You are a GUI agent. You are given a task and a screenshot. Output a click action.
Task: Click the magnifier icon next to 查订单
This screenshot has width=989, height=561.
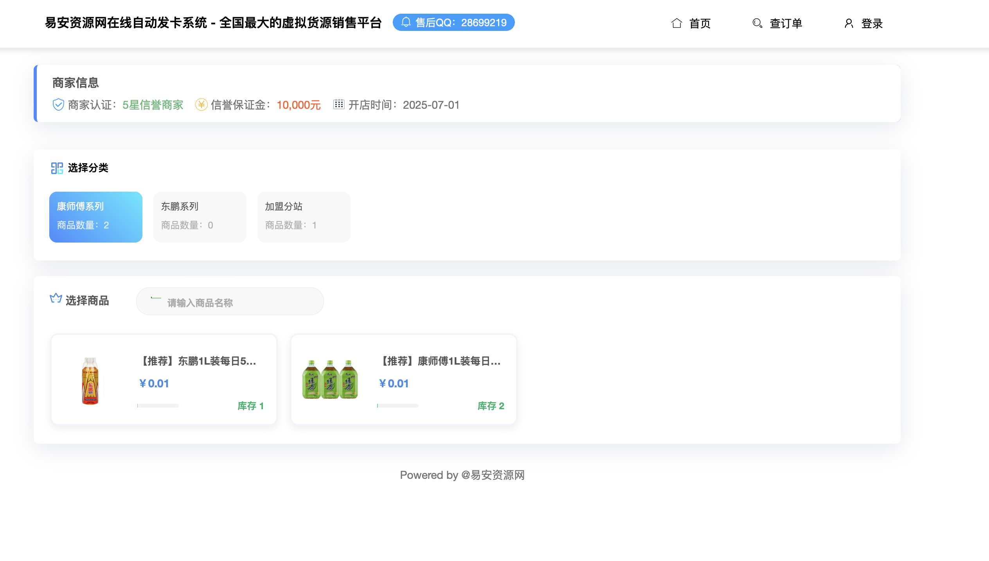(x=757, y=23)
